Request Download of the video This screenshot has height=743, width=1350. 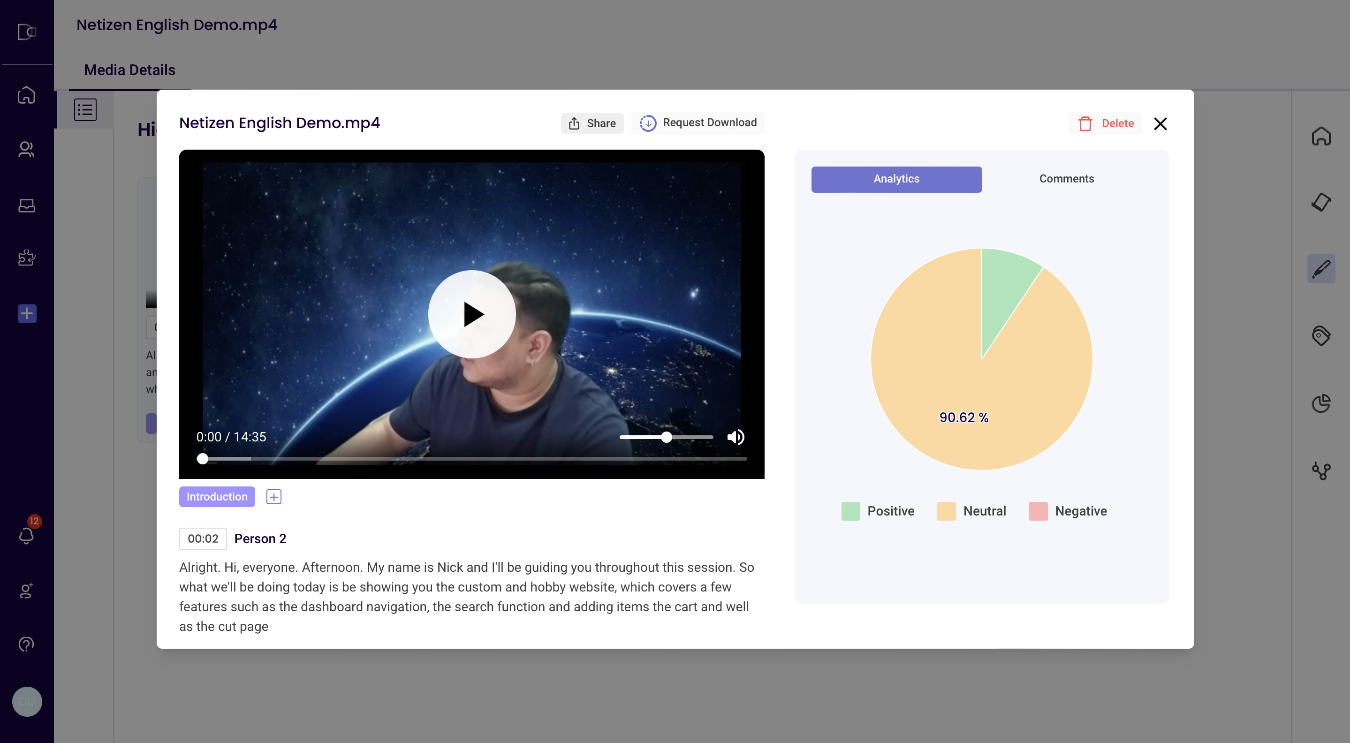pos(698,122)
